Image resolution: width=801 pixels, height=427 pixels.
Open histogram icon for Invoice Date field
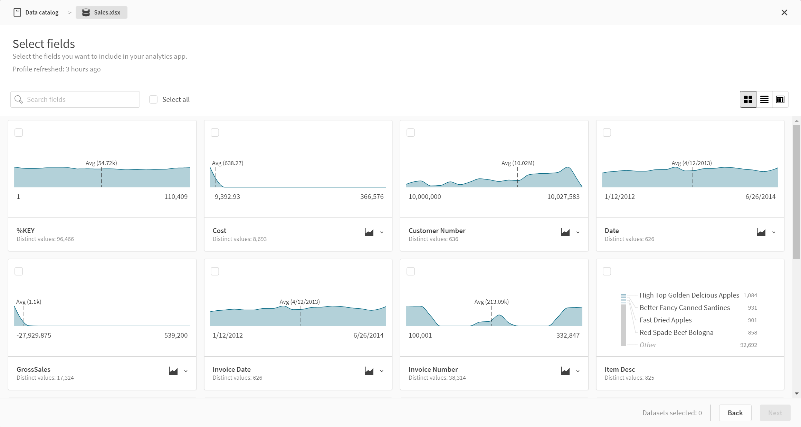369,371
